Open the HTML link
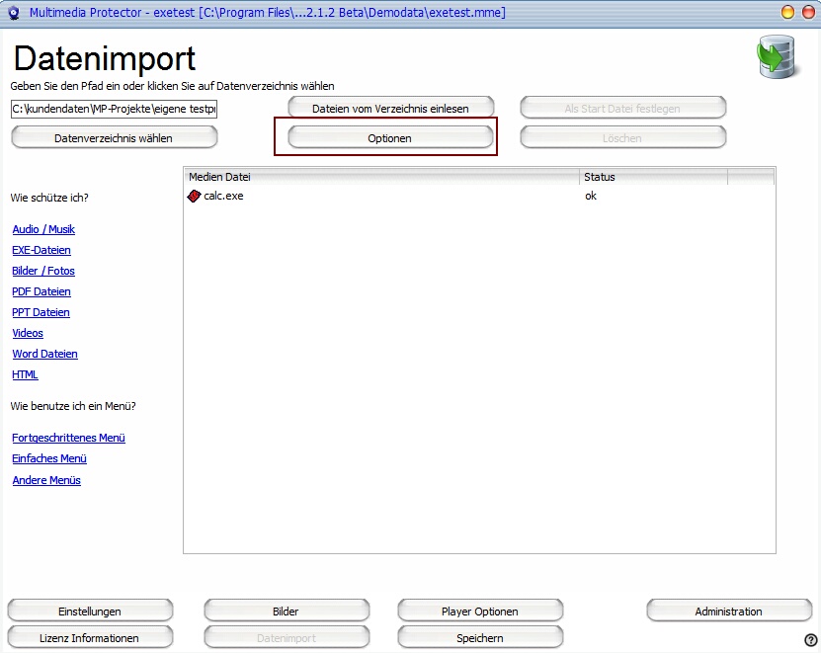 click(x=25, y=375)
